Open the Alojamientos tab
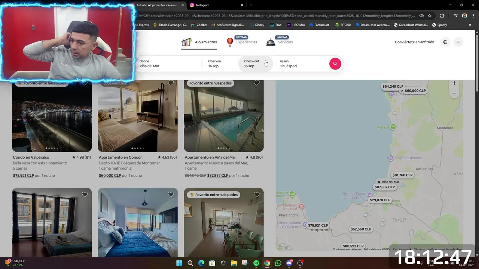This screenshot has height=269, width=479. (x=199, y=42)
